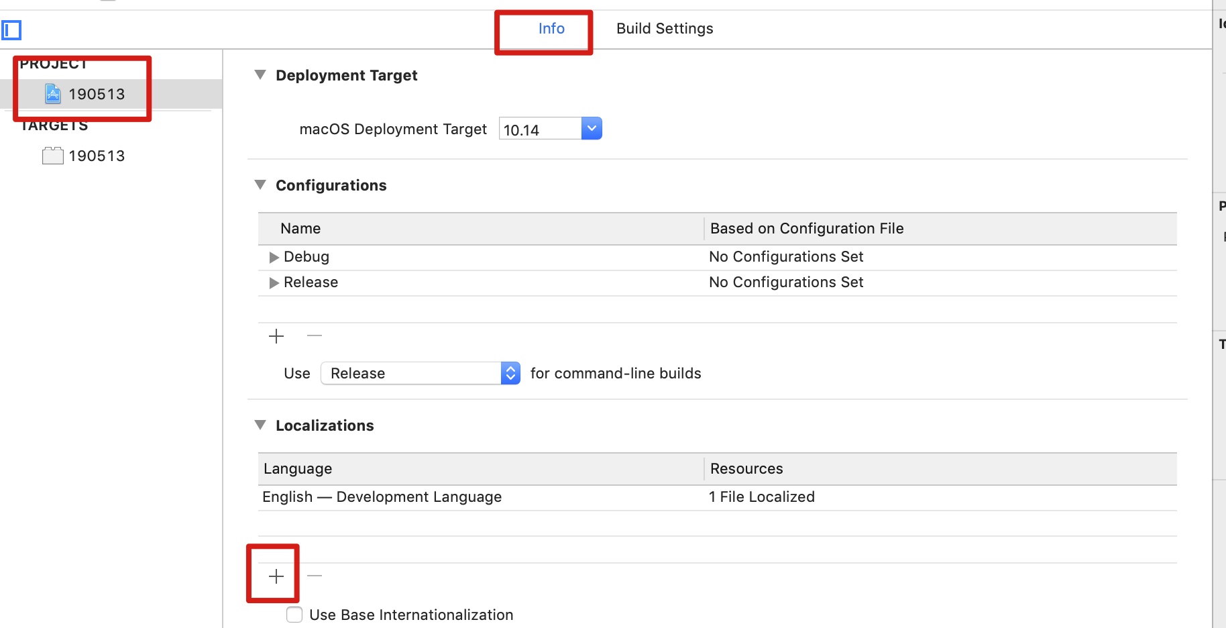Screen dimensions: 1226x628
Task: Click the Based on Configuration File header
Action: [807, 229]
